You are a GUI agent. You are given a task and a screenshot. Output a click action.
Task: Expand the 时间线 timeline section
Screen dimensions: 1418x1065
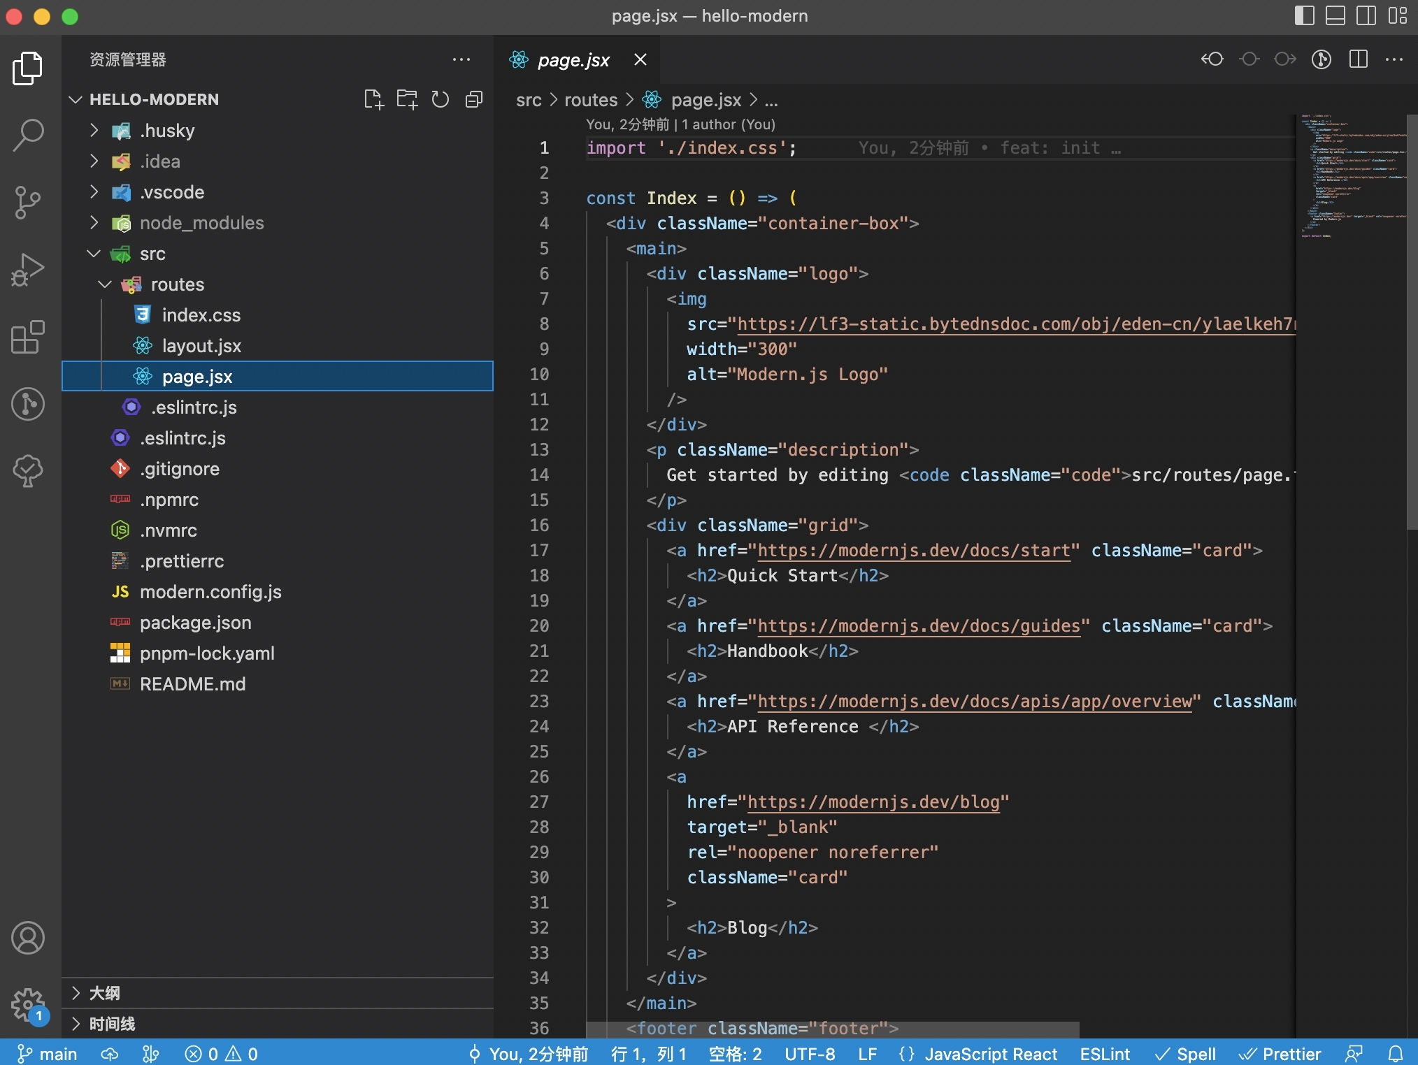(x=278, y=1024)
